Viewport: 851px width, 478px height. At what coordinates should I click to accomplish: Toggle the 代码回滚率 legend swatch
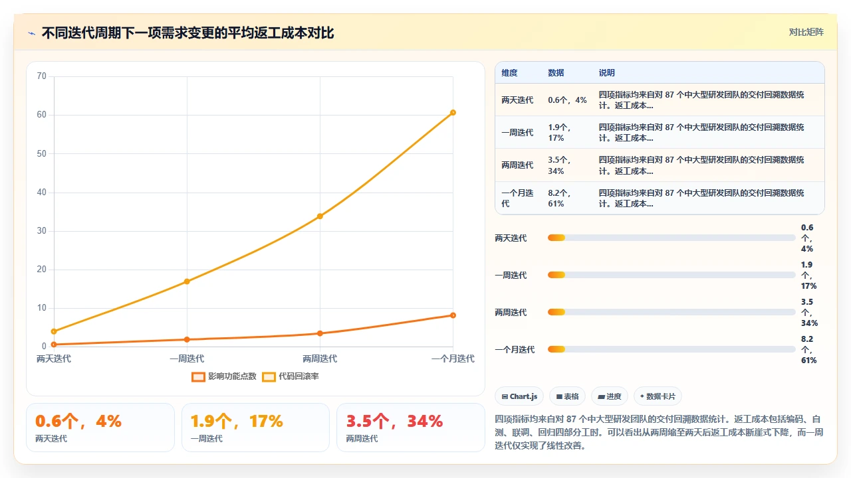coord(269,376)
